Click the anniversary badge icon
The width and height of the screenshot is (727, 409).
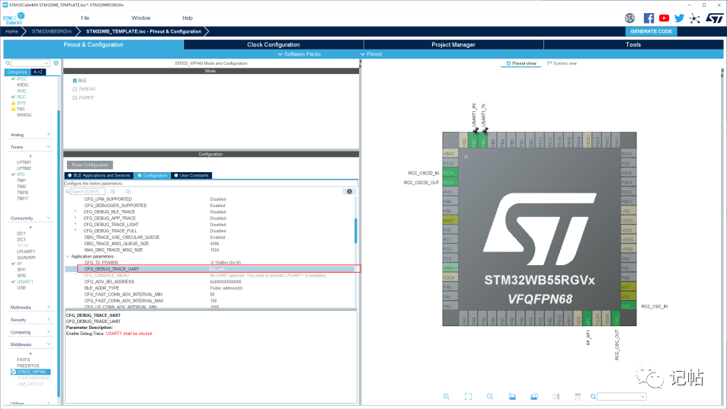click(x=629, y=18)
